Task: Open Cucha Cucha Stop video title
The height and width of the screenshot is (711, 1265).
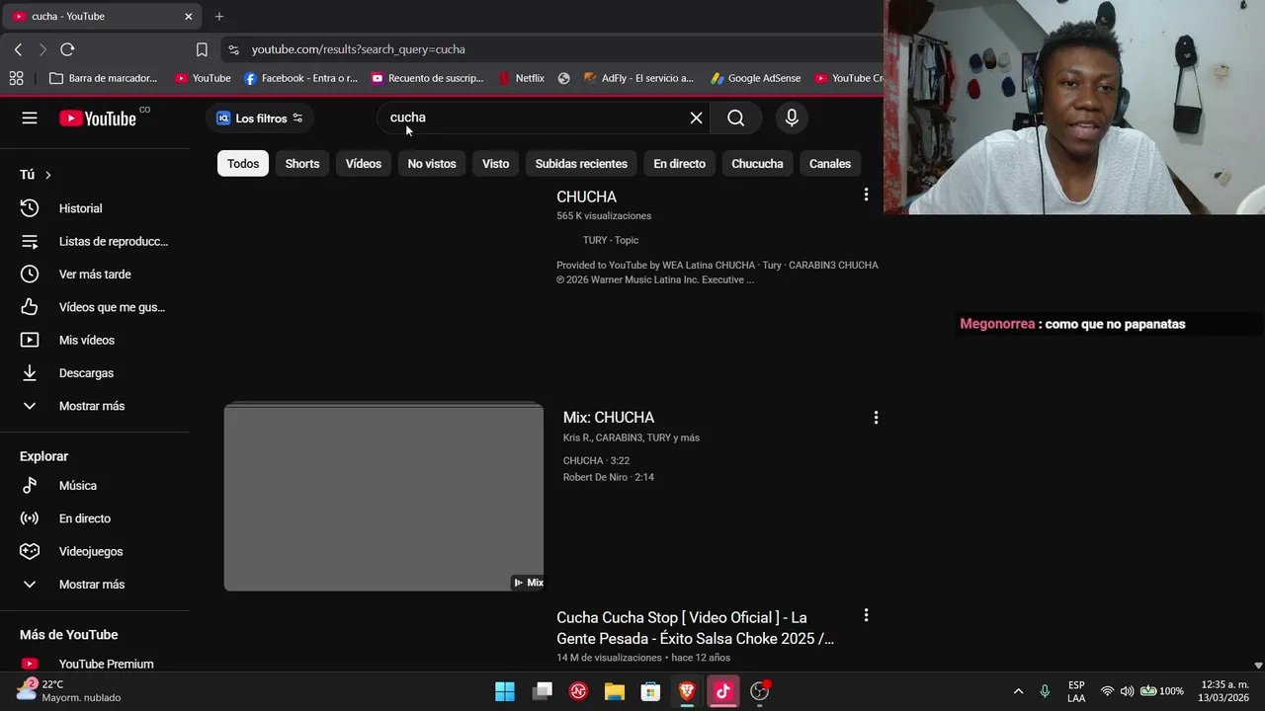Action: (696, 628)
